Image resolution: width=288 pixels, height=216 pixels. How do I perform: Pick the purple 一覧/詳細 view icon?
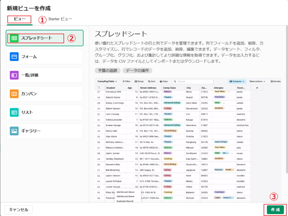coord(14,75)
